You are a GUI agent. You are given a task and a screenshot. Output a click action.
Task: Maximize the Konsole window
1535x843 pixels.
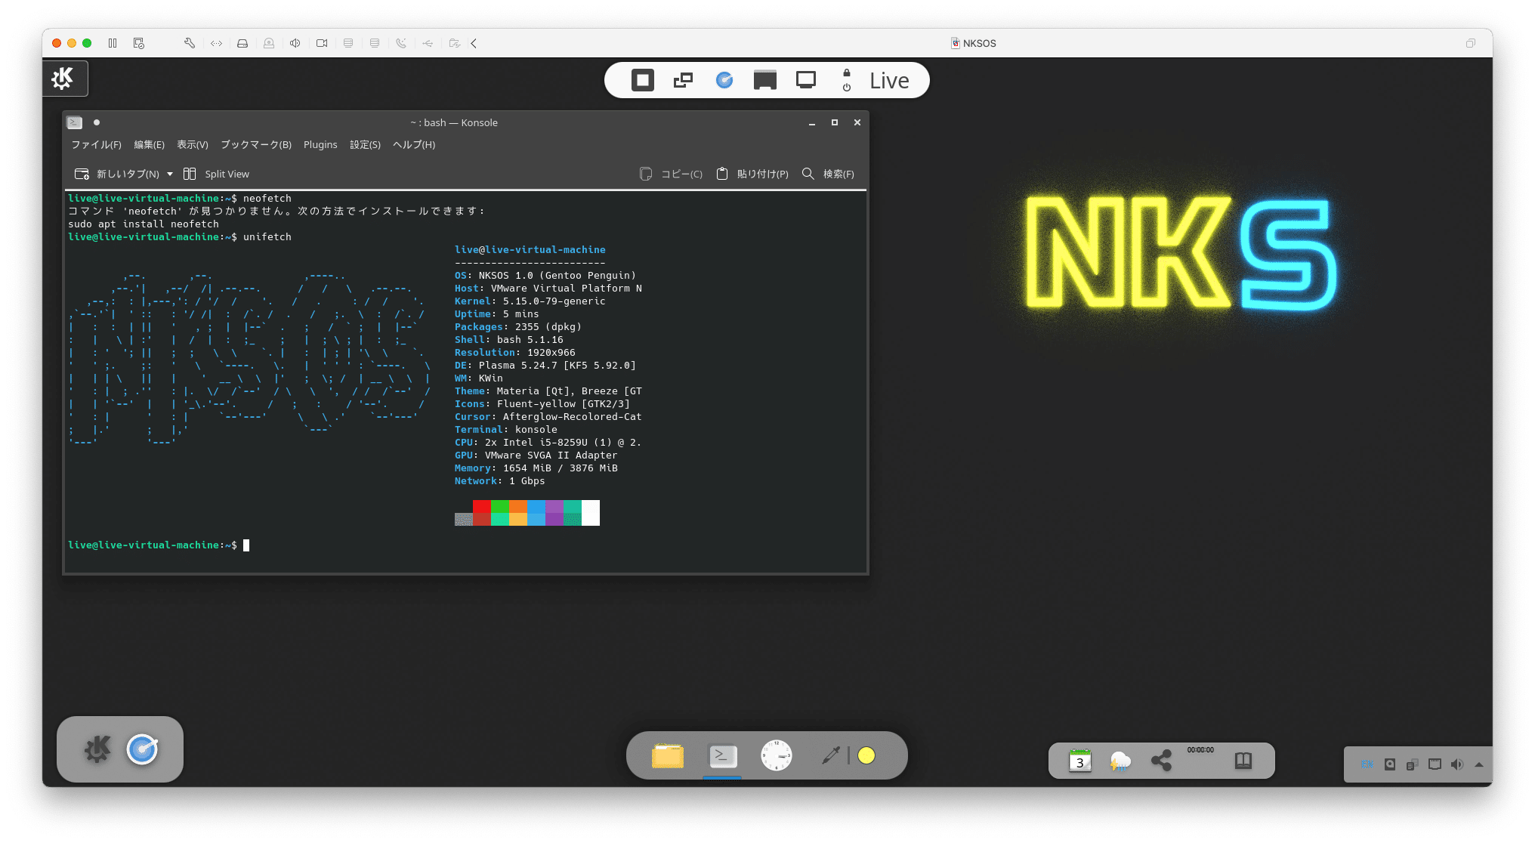(835, 122)
